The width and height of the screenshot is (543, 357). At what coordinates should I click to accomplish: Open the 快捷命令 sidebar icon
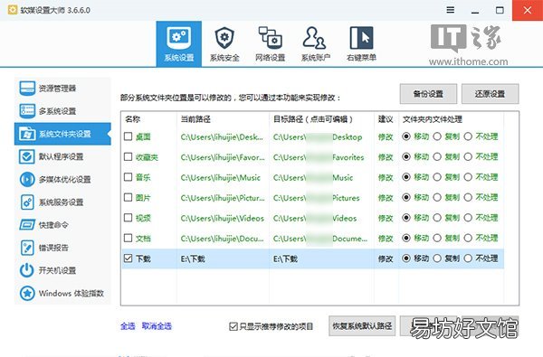27,225
